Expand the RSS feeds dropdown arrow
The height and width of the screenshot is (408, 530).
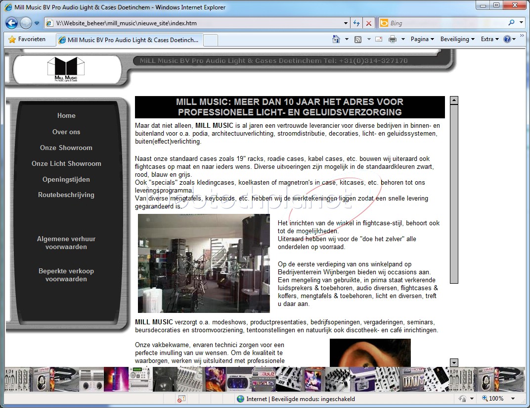pyautogui.click(x=369, y=39)
